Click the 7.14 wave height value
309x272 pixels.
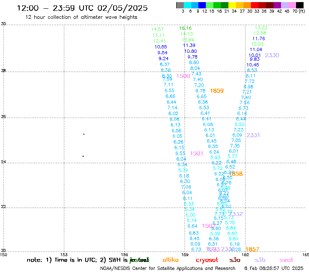pos(172,108)
